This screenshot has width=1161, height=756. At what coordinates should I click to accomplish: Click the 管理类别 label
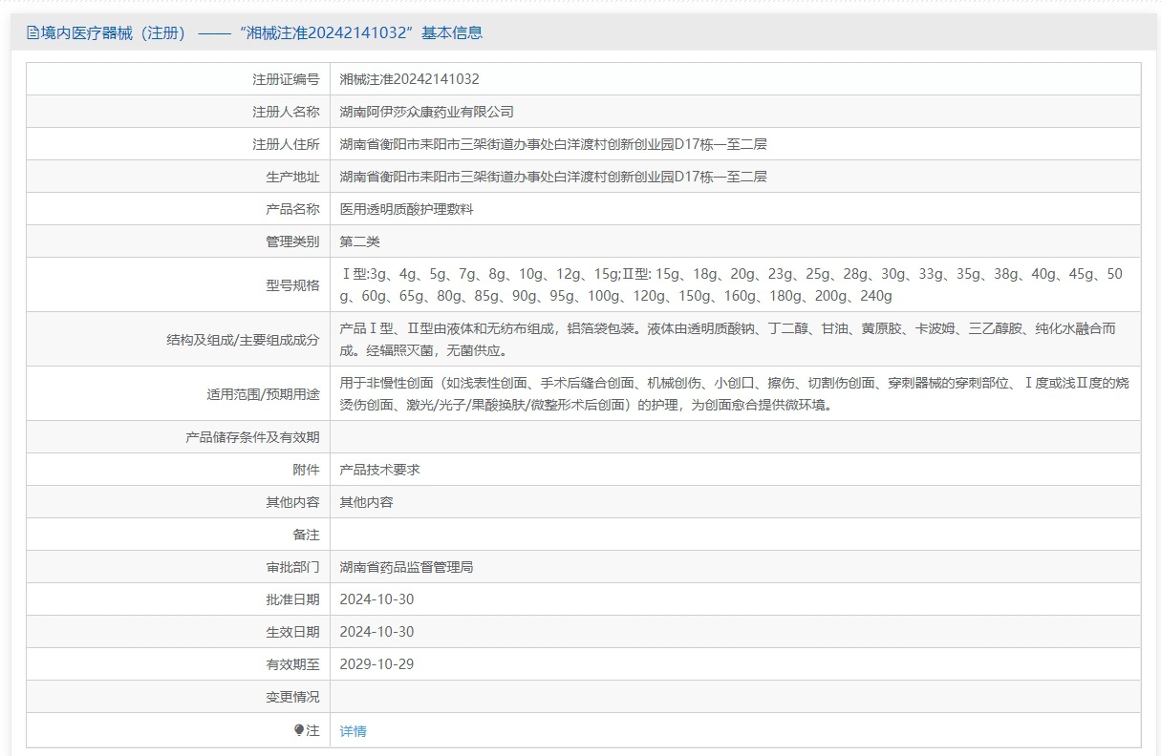[292, 241]
